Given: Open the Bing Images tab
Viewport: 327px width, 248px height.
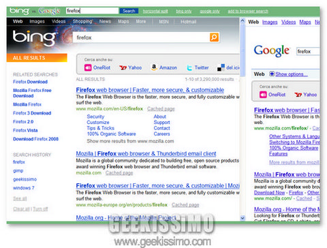Looking at the screenshot, I should coord(37,22).
